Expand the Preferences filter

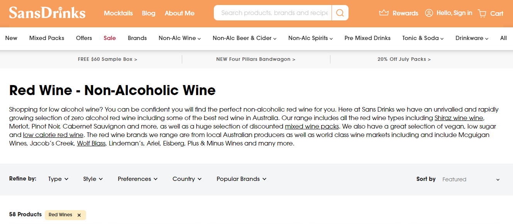137,179
